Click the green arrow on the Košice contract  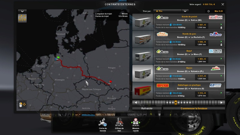click(x=221, y=25)
